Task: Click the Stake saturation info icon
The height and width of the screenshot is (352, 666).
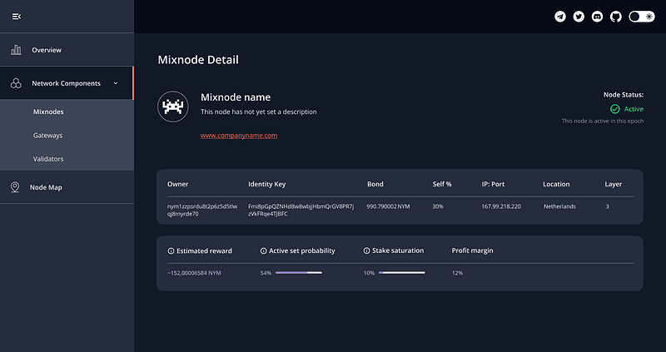Action: pyautogui.click(x=367, y=250)
